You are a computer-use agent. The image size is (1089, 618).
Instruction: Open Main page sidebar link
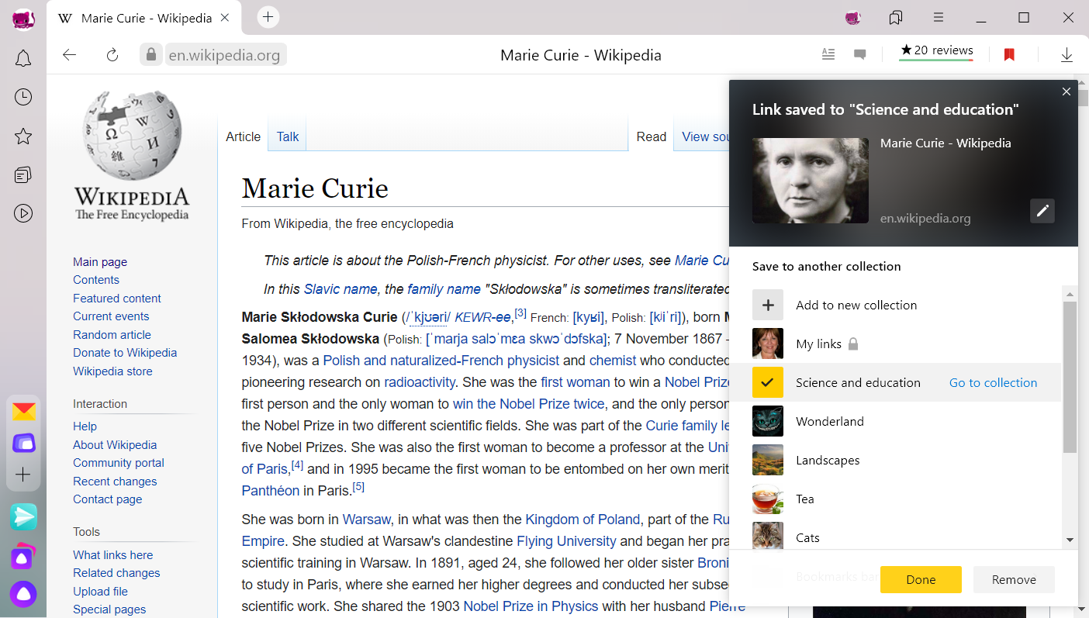(x=100, y=262)
